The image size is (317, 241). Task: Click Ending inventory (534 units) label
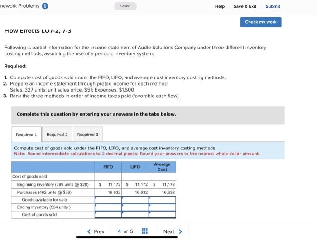44,207
